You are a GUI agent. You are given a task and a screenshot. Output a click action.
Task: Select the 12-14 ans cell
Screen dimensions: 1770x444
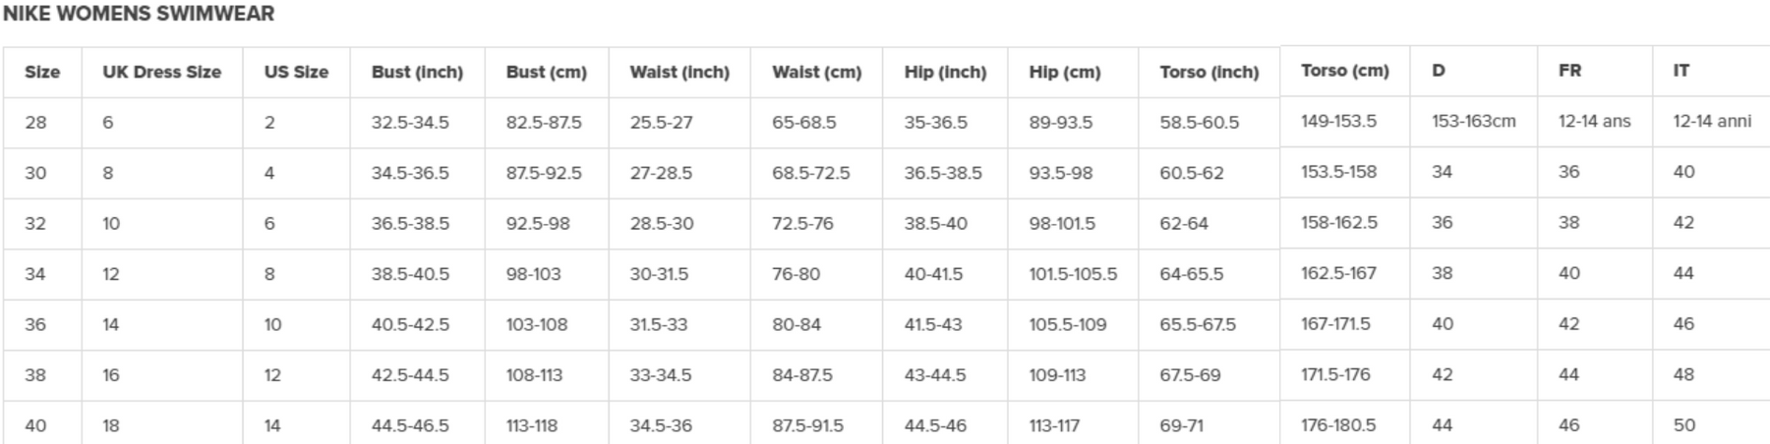point(1594,122)
